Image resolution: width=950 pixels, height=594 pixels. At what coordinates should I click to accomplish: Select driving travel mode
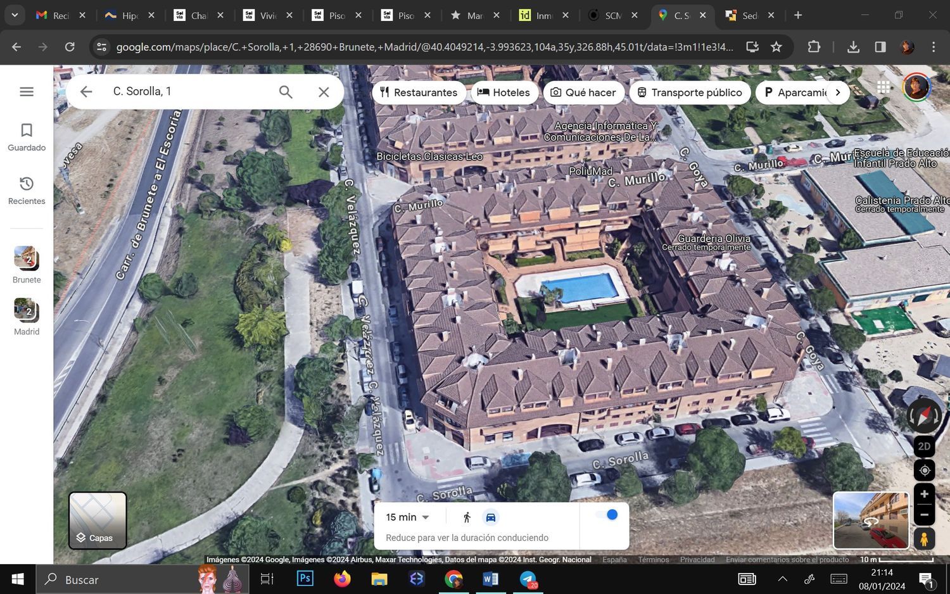(490, 517)
